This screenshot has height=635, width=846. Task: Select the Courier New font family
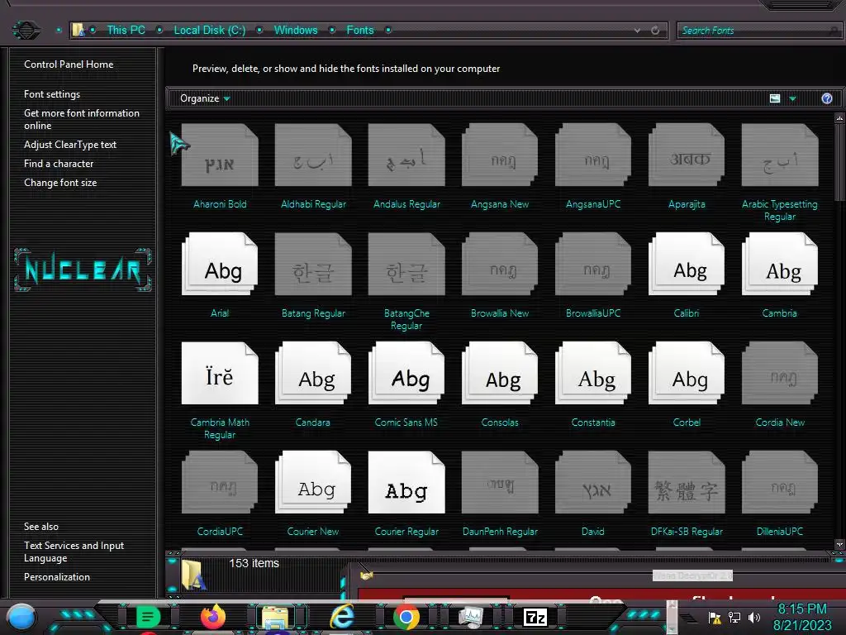[313, 482]
